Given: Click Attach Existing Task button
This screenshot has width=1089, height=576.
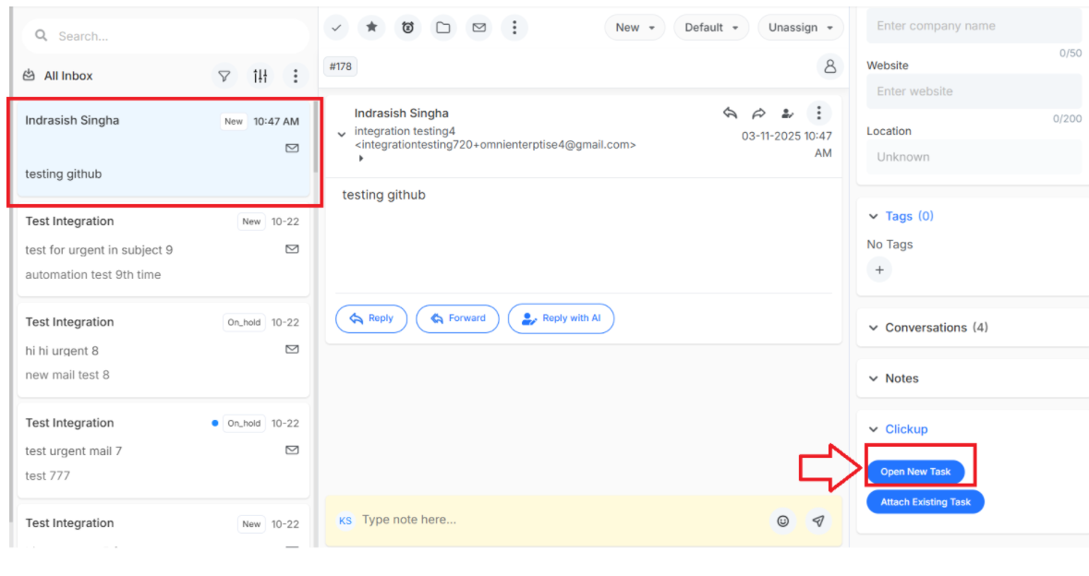Looking at the screenshot, I should pyautogui.click(x=926, y=502).
